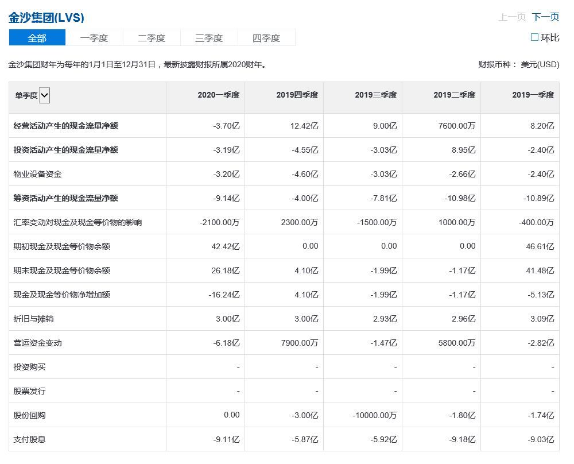Click the -2100.00万 exchange rate value

click(x=220, y=222)
